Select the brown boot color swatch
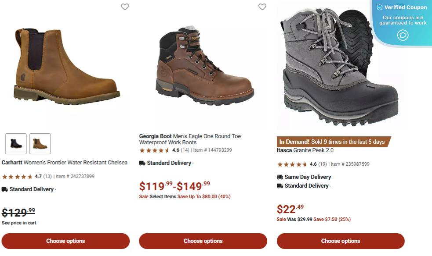The image size is (432, 256). [x=40, y=143]
